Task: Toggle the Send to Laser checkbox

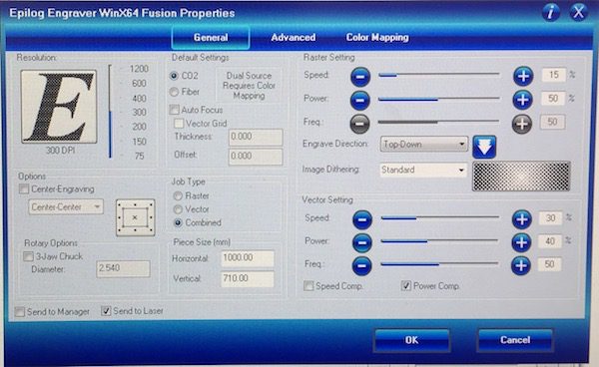Action: point(106,311)
